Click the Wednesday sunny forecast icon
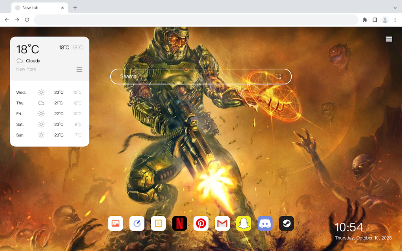402x251 pixels. [x=41, y=92]
